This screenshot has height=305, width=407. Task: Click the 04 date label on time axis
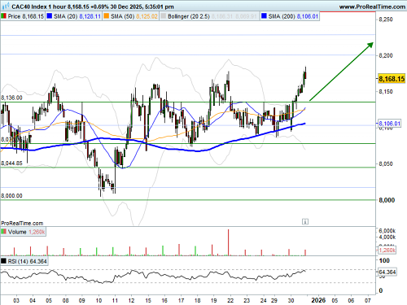[33, 300]
